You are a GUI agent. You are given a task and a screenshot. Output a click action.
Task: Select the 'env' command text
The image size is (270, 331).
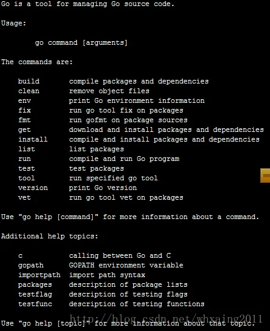pyautogui.click(x=24, y=101)
